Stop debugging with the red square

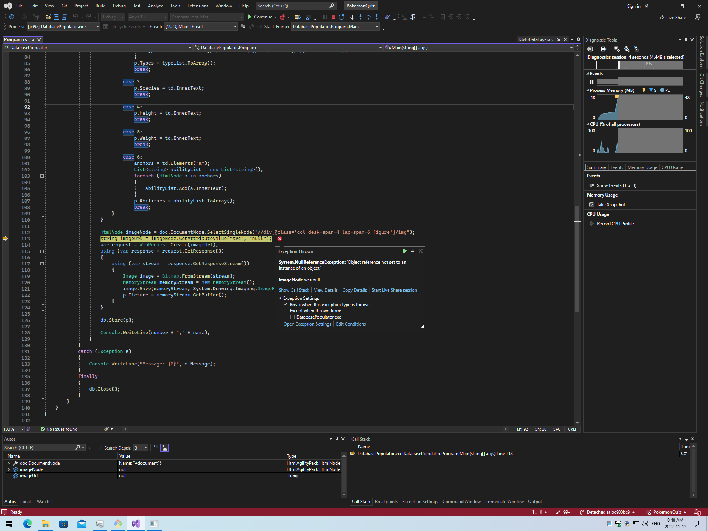click(x=333, y=17)
